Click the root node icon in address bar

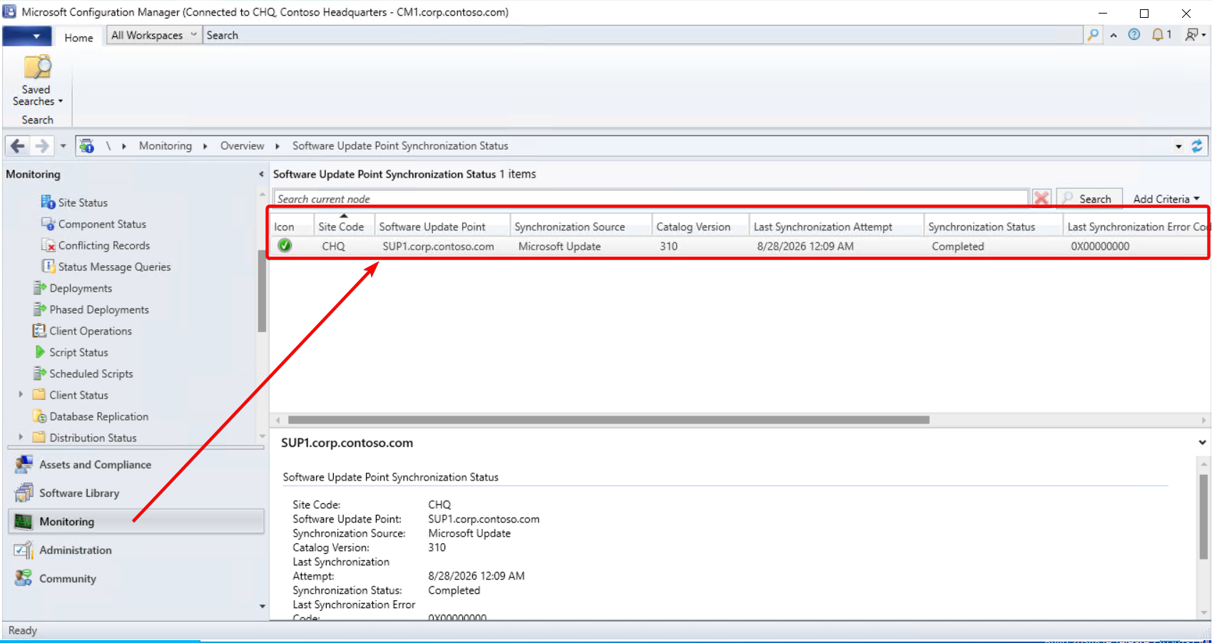pos(87,146)
